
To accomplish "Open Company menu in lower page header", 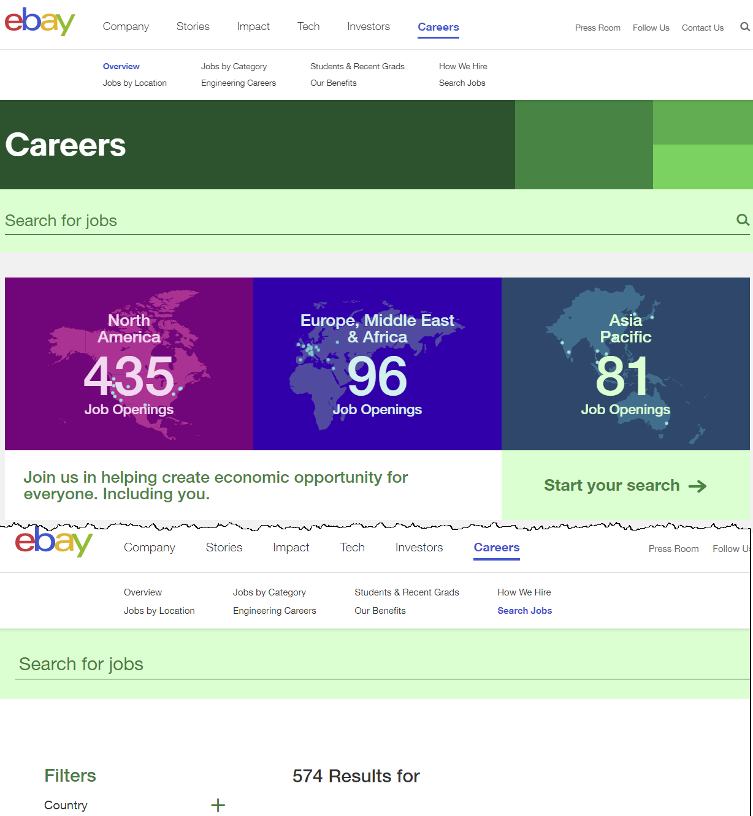I will [150, 547].
